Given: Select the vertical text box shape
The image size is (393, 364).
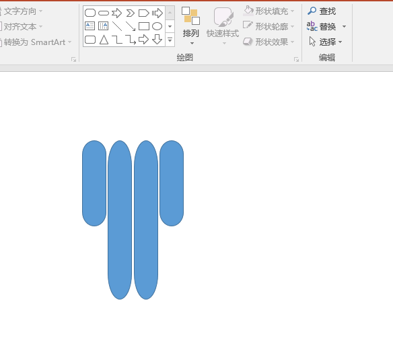Looking at the screenshot, I should coord(103,26).
